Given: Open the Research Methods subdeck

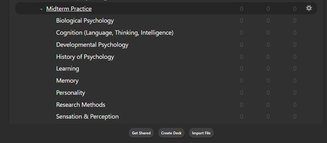Looking at the screenshot, I should click(x=81, y=105).
